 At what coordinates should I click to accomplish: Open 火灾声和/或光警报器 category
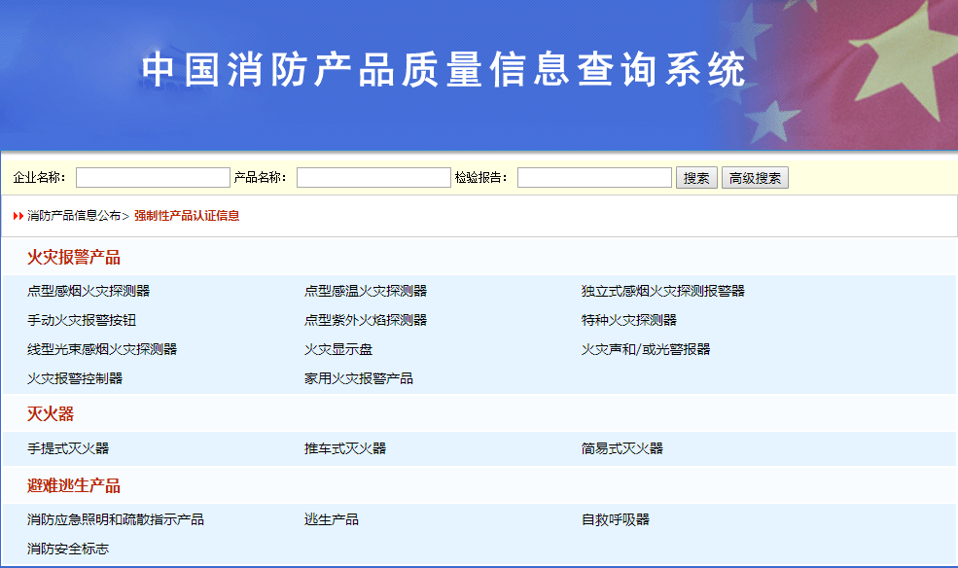[x=646, y=349]
